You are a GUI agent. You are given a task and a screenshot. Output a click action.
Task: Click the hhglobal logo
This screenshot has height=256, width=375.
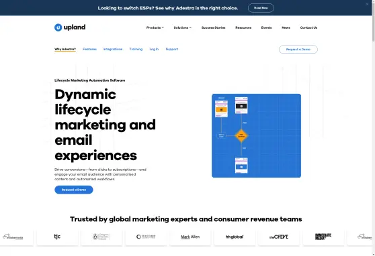(235, 237)
